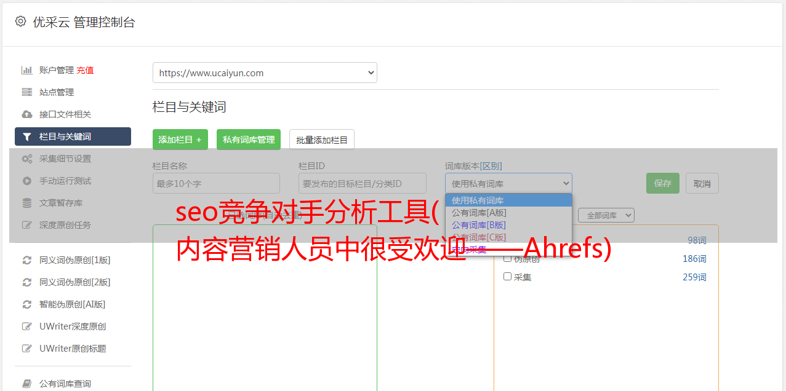Click the 栏目名称 input field
786x391 pixels.
pos(216,183)
